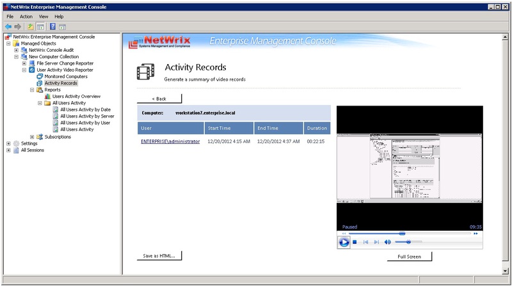Click the video preview frame
The height and width of the screenshot is (286, 512).
410,168
